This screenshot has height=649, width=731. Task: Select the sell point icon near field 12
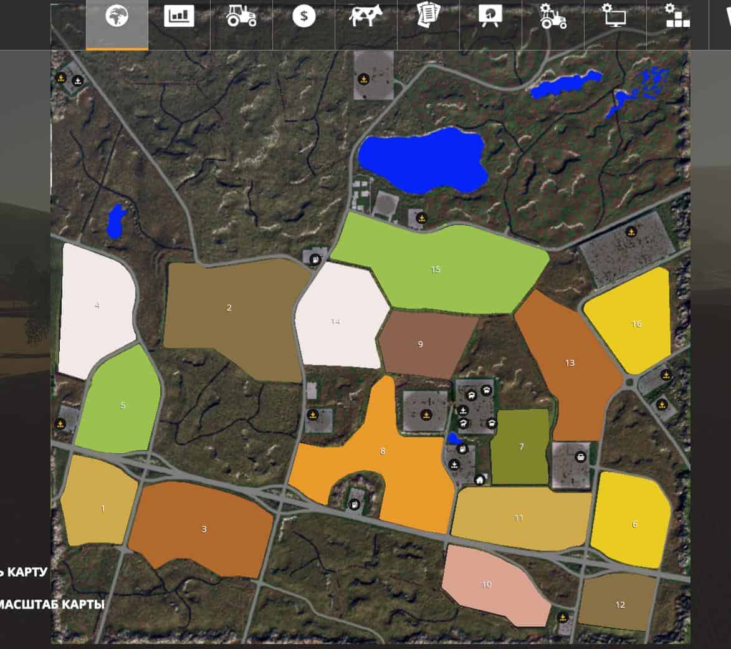(563, 617)
